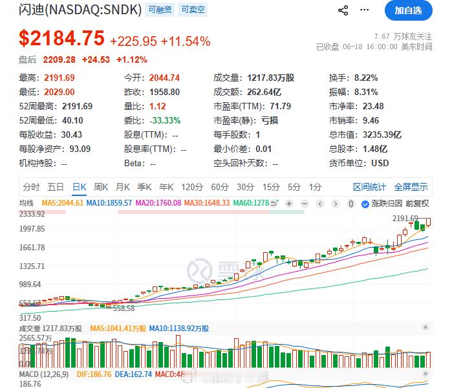Move chart right with right chevron
This screenshot has width=452, height=388.
[335, 204]
